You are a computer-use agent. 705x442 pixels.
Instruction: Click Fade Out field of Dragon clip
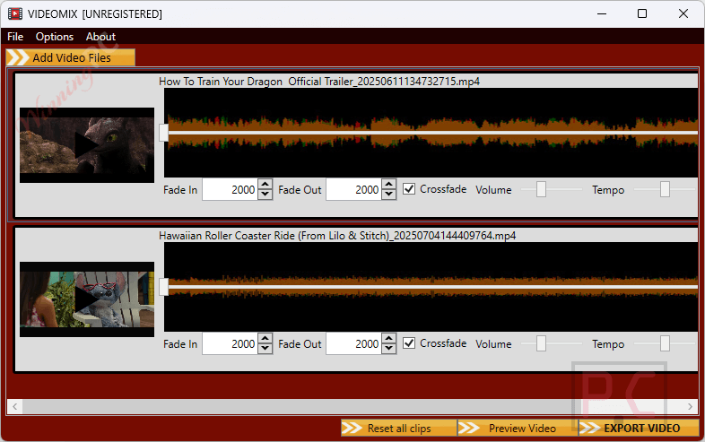click(x=354, y=190)
